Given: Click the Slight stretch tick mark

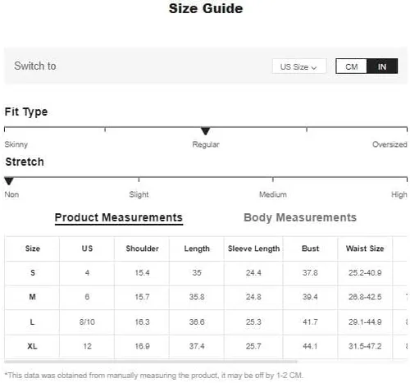Looking at the screenshot, I should coord(139,180).
